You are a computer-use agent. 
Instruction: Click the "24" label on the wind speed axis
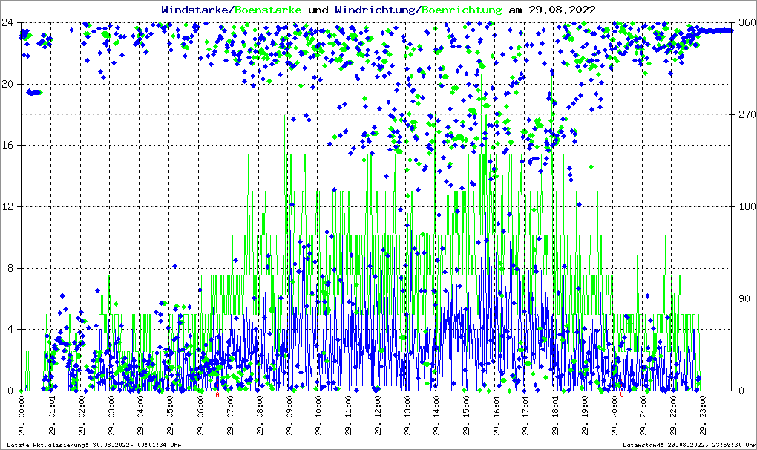(x=7, y=22)
